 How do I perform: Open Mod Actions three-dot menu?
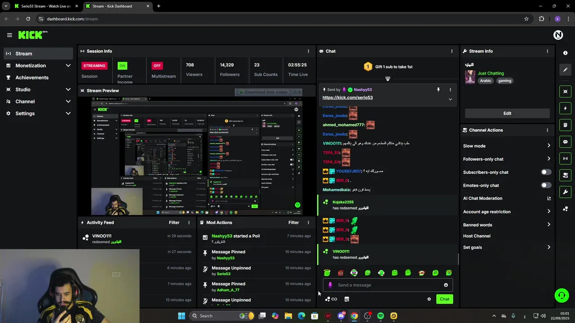click(308, 223)
